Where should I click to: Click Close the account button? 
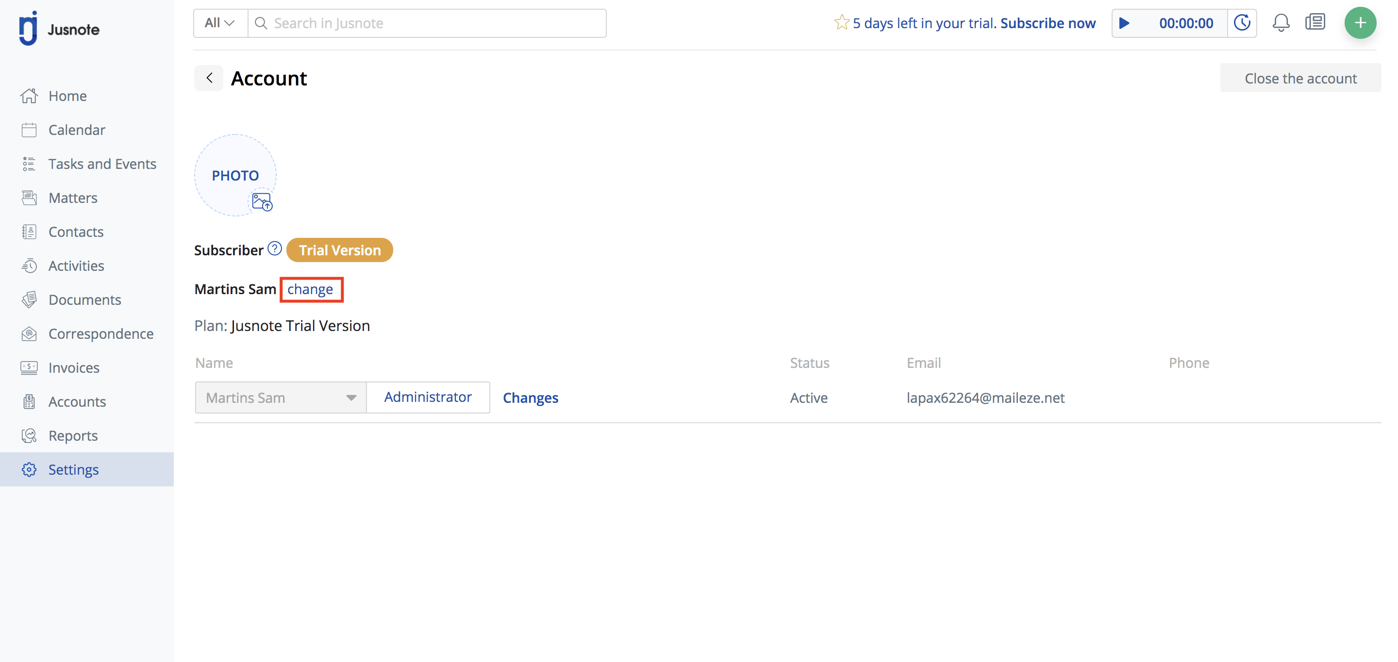click(x=1300, y=78)
